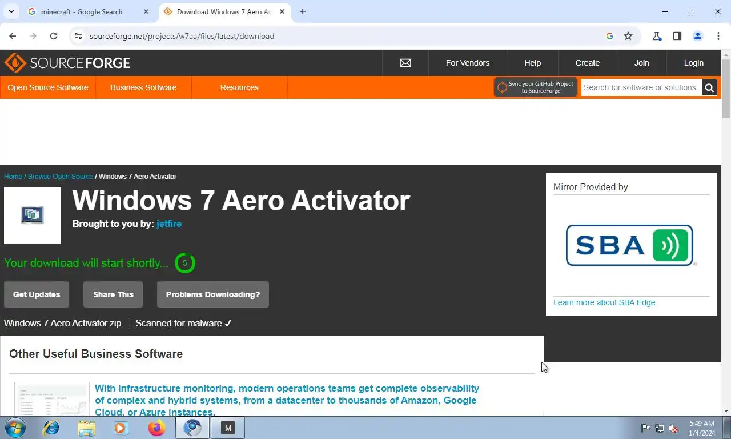Open the Resources menu
The image size is (731, 439).
[239, 87]
